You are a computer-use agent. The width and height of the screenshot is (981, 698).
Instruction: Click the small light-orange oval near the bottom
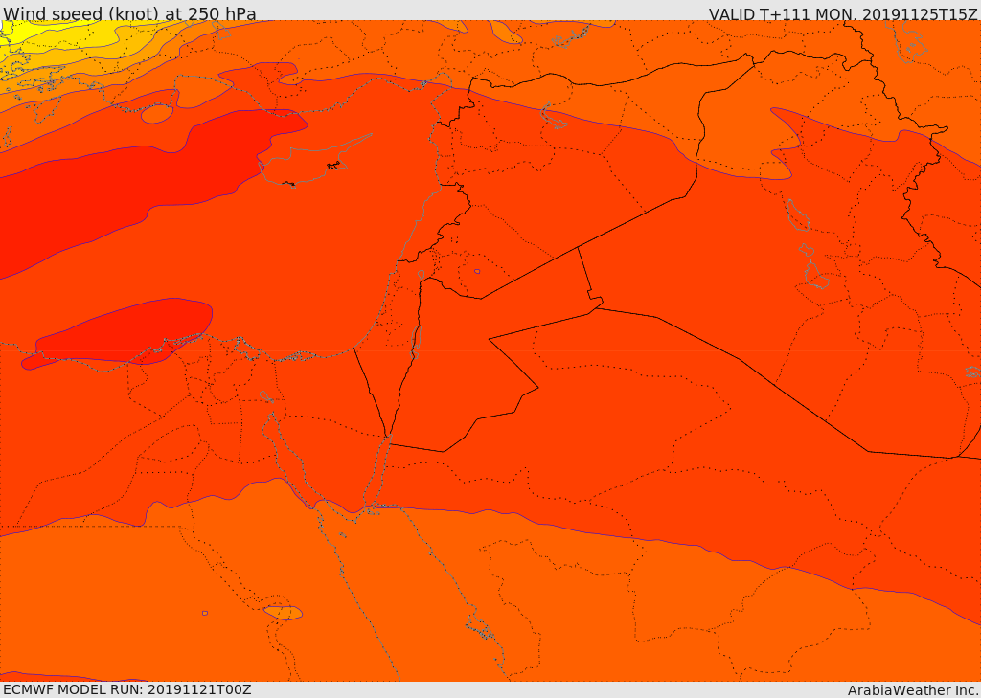(x=283, y=613)
